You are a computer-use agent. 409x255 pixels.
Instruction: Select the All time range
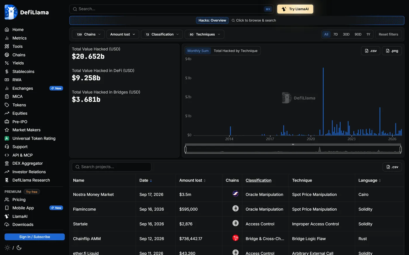pos(326,34)
